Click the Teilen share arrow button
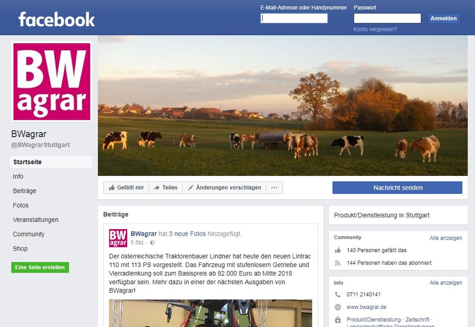475x327 pixels. click(x=166, y=188)
